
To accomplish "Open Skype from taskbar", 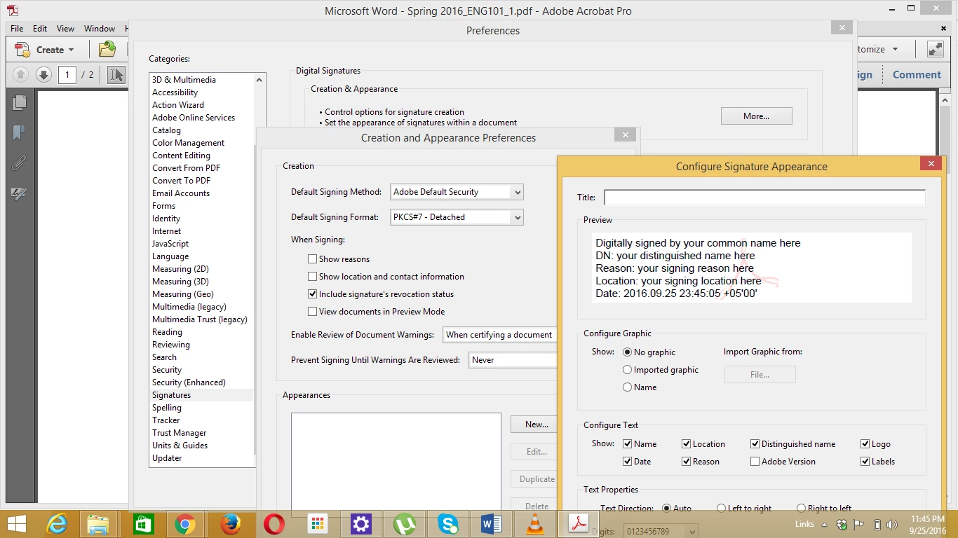I will (448, 524).
